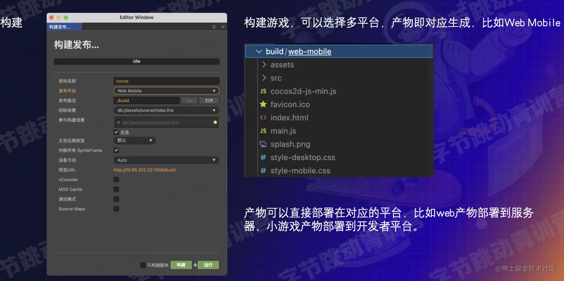
Task: Collapse the build/web-mobile folder
Action: coord(259,51)
